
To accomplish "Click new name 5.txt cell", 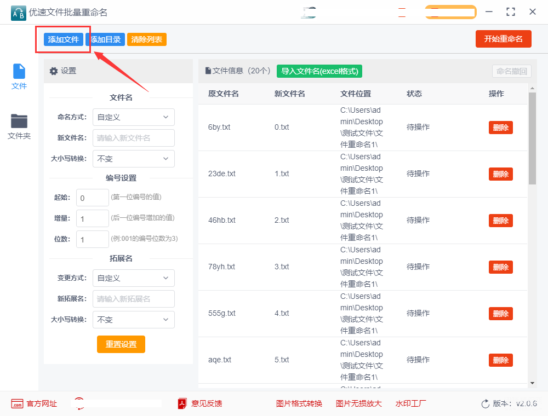I will coord(282,360).
